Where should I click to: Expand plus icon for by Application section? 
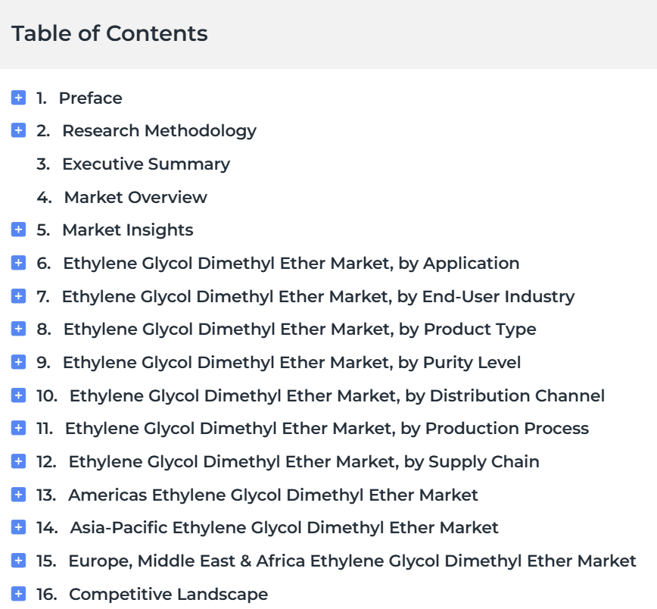[18, 263]
